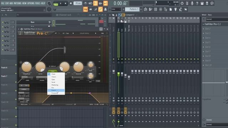Select Punch style in compressor dropdown
Image resolution: width=228 pixels, height=128 pixels.
[56, 90]
